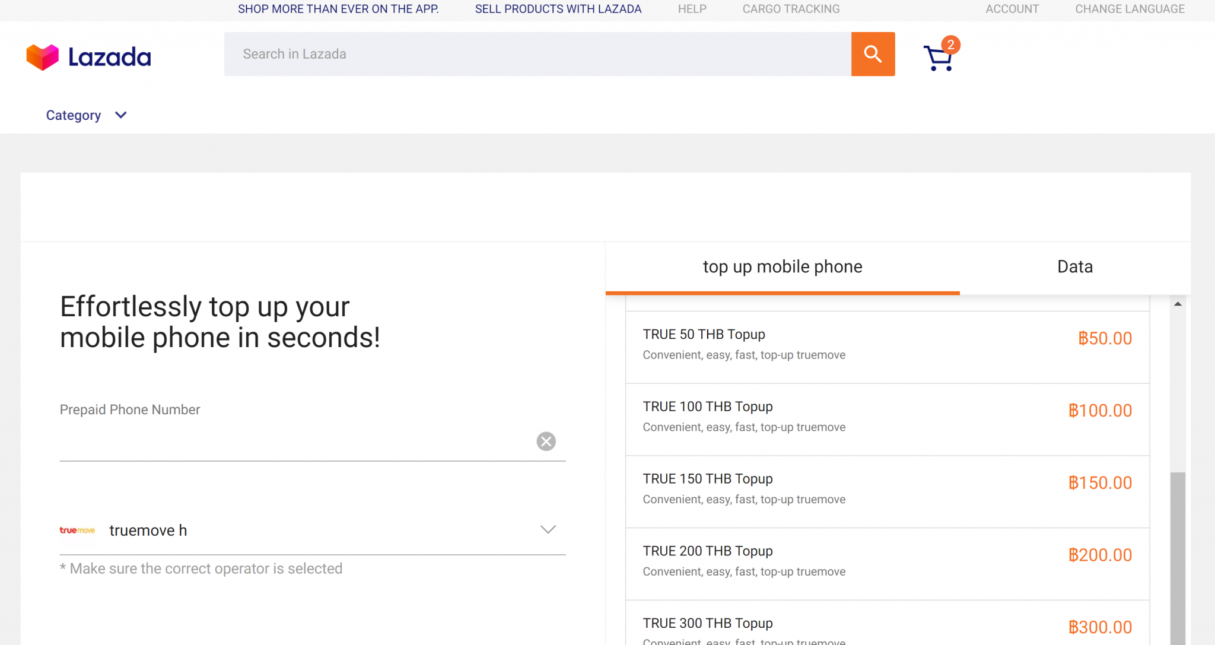Select TRUE 50 THB Topup option

pos(888,347)
